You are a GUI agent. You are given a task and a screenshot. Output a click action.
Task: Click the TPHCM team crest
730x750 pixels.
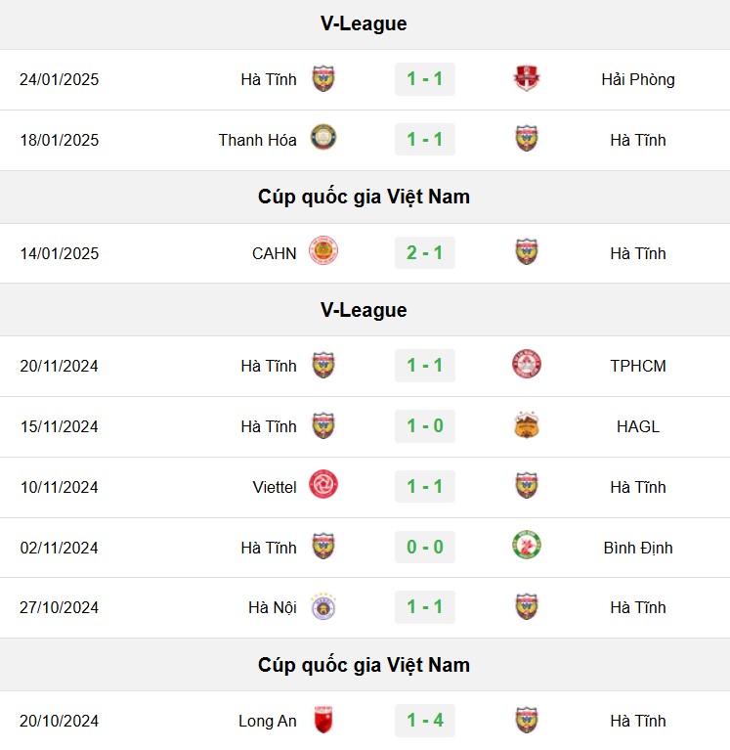[527, 364]
